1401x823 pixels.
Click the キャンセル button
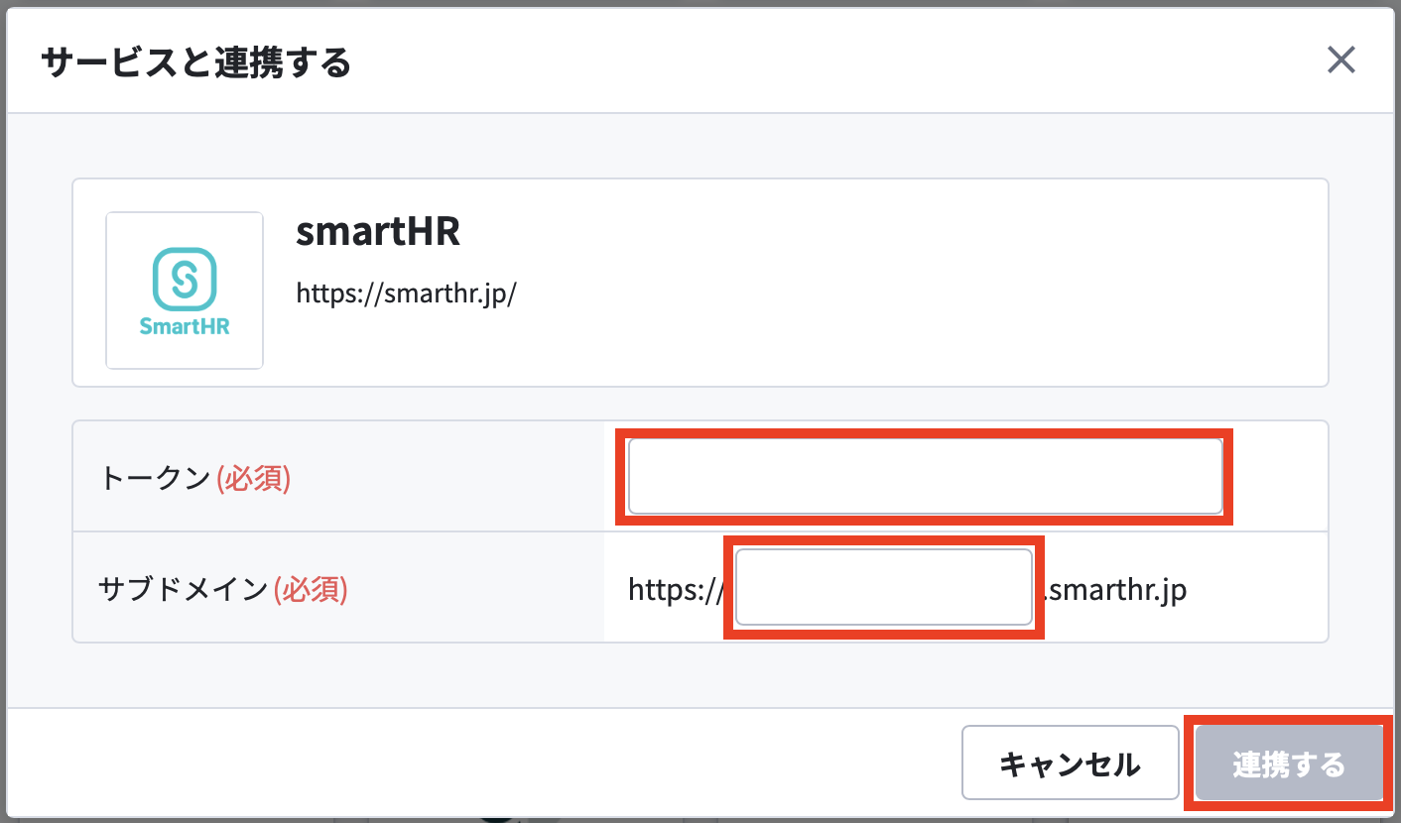[1070, 764]
